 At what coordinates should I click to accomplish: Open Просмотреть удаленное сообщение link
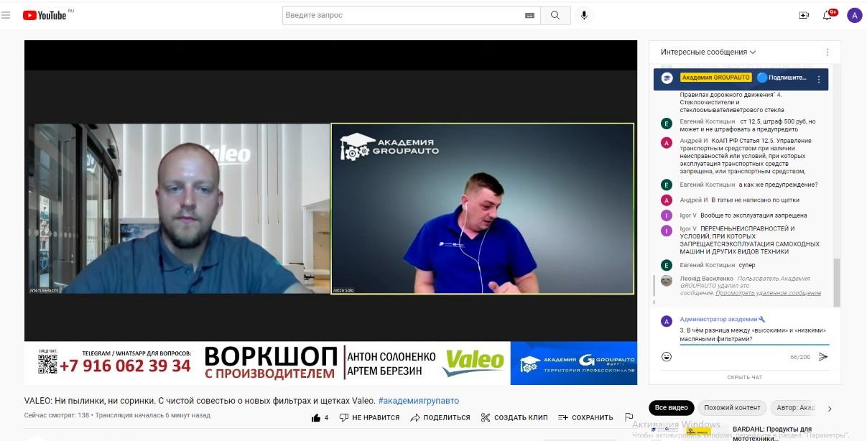coord(768,293)
